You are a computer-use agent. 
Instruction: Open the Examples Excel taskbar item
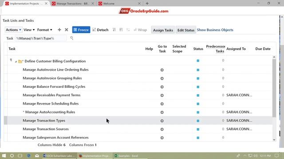click(126, 156)
